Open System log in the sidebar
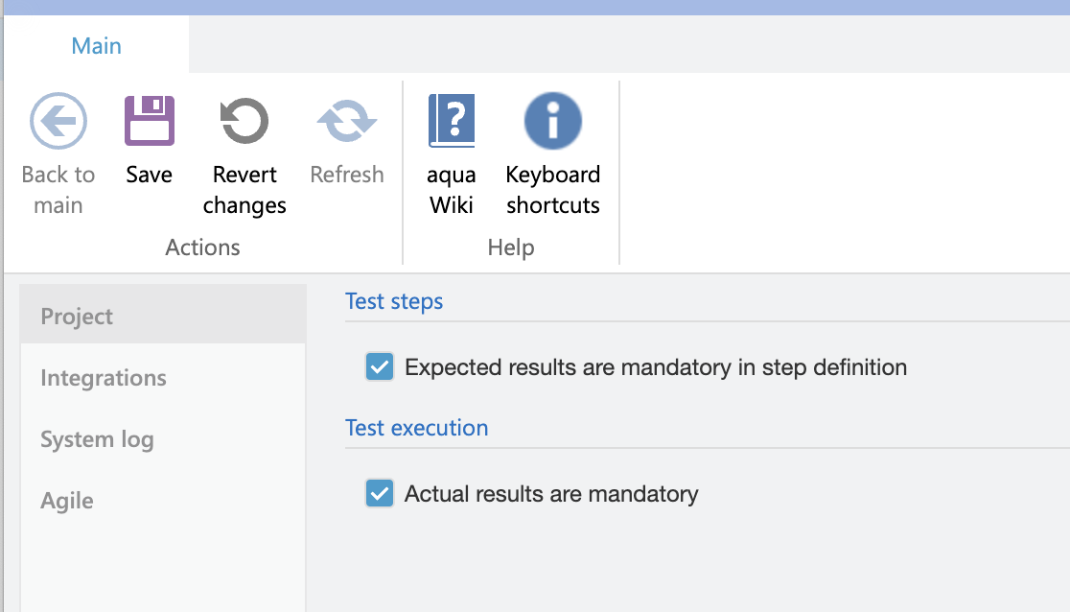1070x612 pixels. tap(97, 439)
